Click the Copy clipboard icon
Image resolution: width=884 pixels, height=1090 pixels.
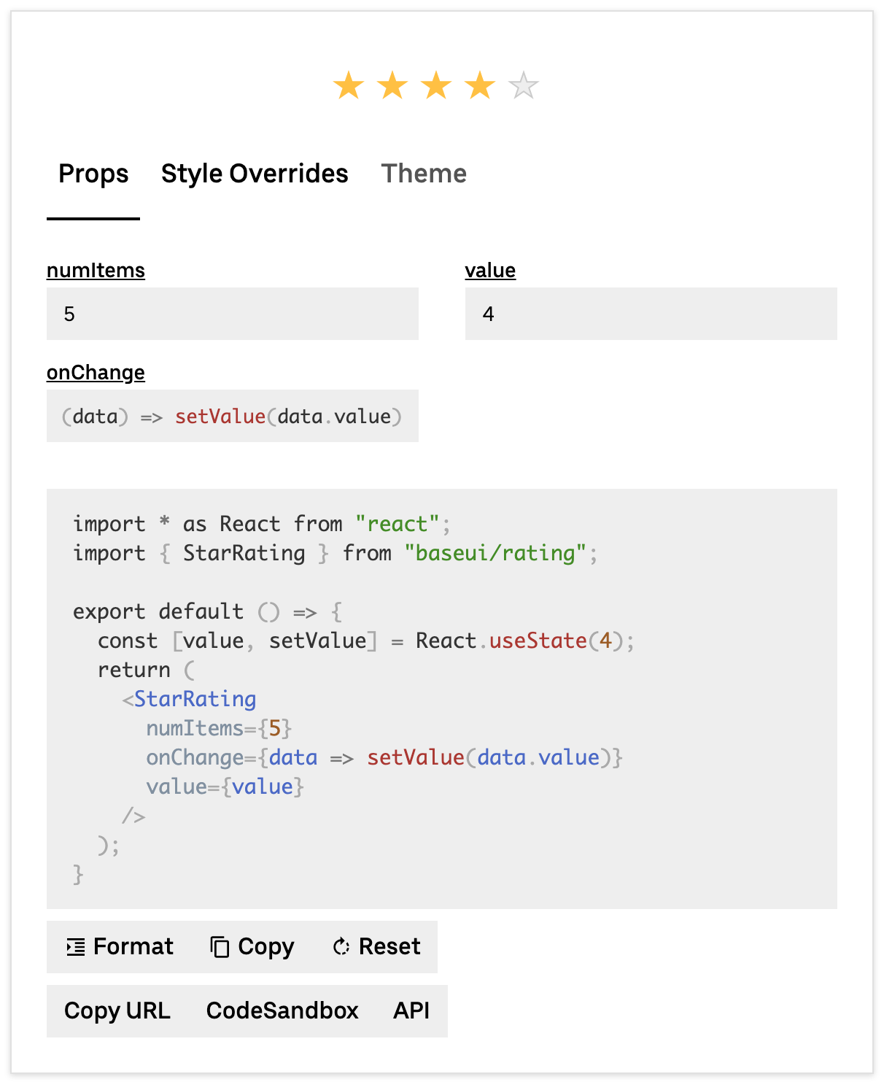tap(220, 947)
